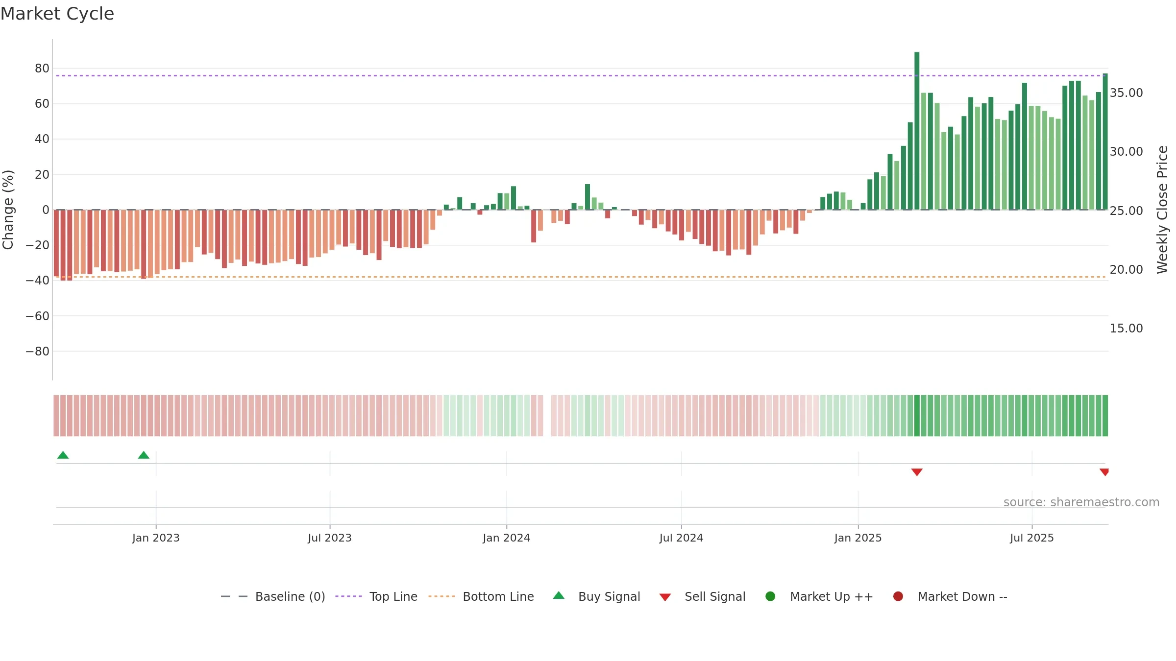This screenshot has height=661, width=1176.
Task: Toggle Top Line legend entry
Action: point(376,596)
